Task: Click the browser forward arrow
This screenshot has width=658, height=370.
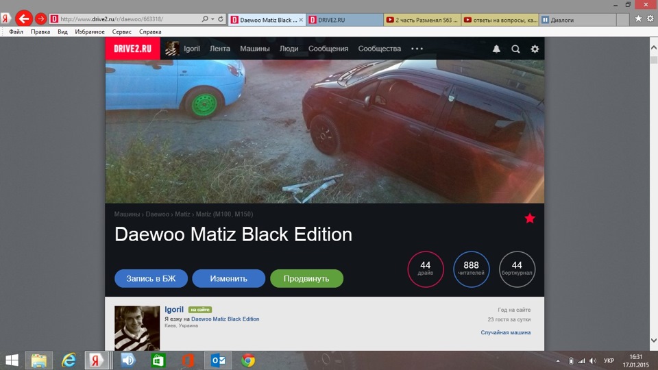Action: tap(40, 18)
